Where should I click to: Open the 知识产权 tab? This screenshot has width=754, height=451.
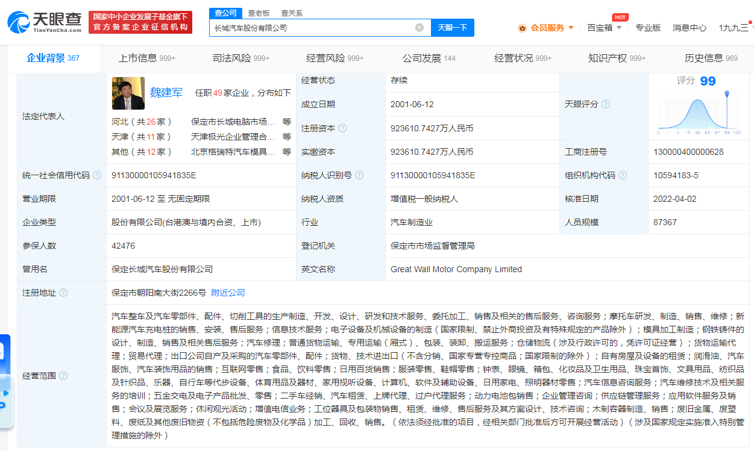coord(617,58)
